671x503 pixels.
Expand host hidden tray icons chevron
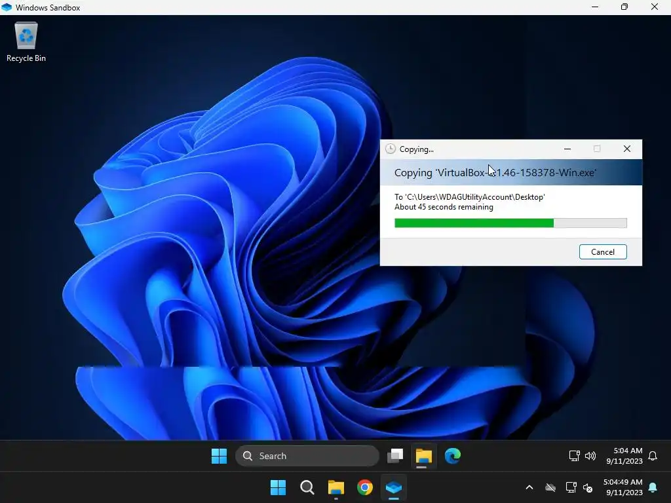point(529,487)
